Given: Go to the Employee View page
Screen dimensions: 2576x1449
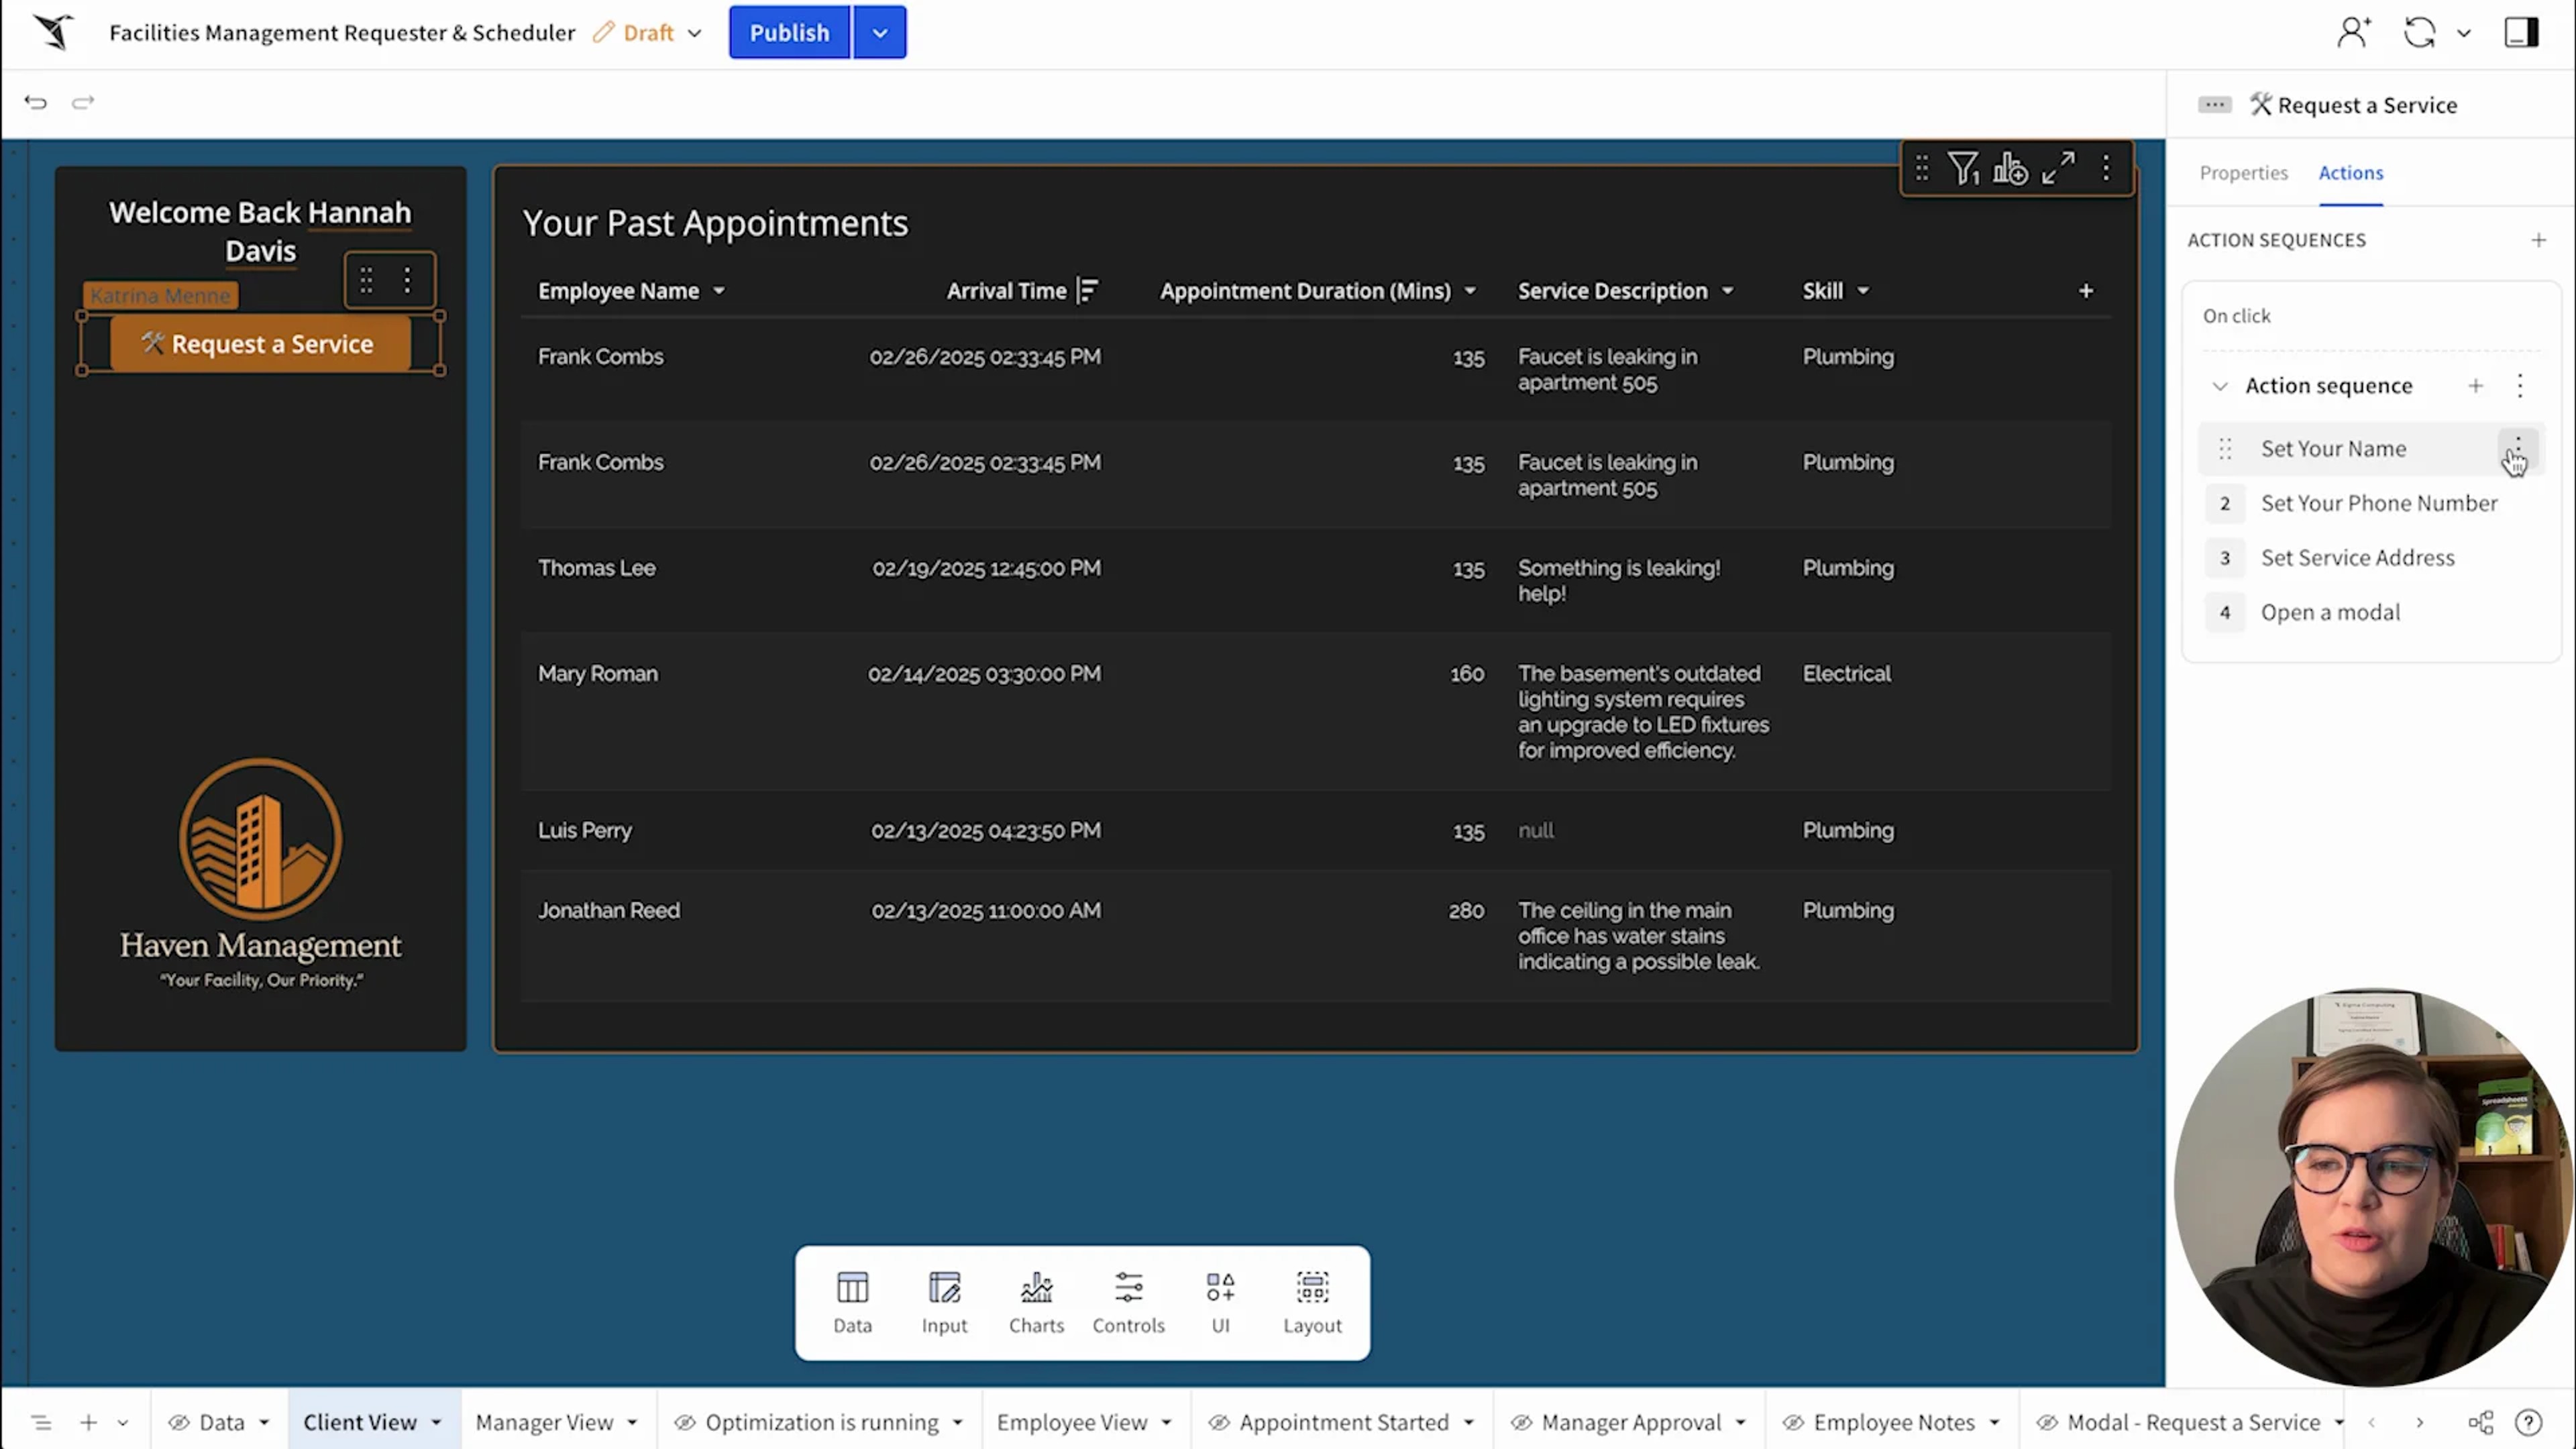Looking at the screenshot, I should pyautogui.click(x=1072, y=1422).
